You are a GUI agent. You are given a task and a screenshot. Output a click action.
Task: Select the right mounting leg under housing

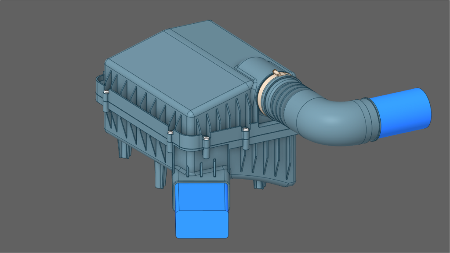click(259, 184)
